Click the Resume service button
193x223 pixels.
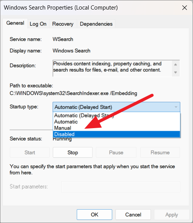(160, 153)
